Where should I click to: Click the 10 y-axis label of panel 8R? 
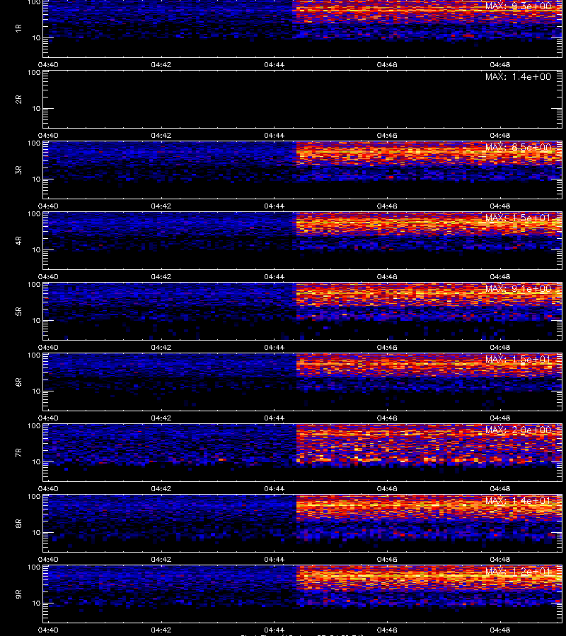coord(36,533)
